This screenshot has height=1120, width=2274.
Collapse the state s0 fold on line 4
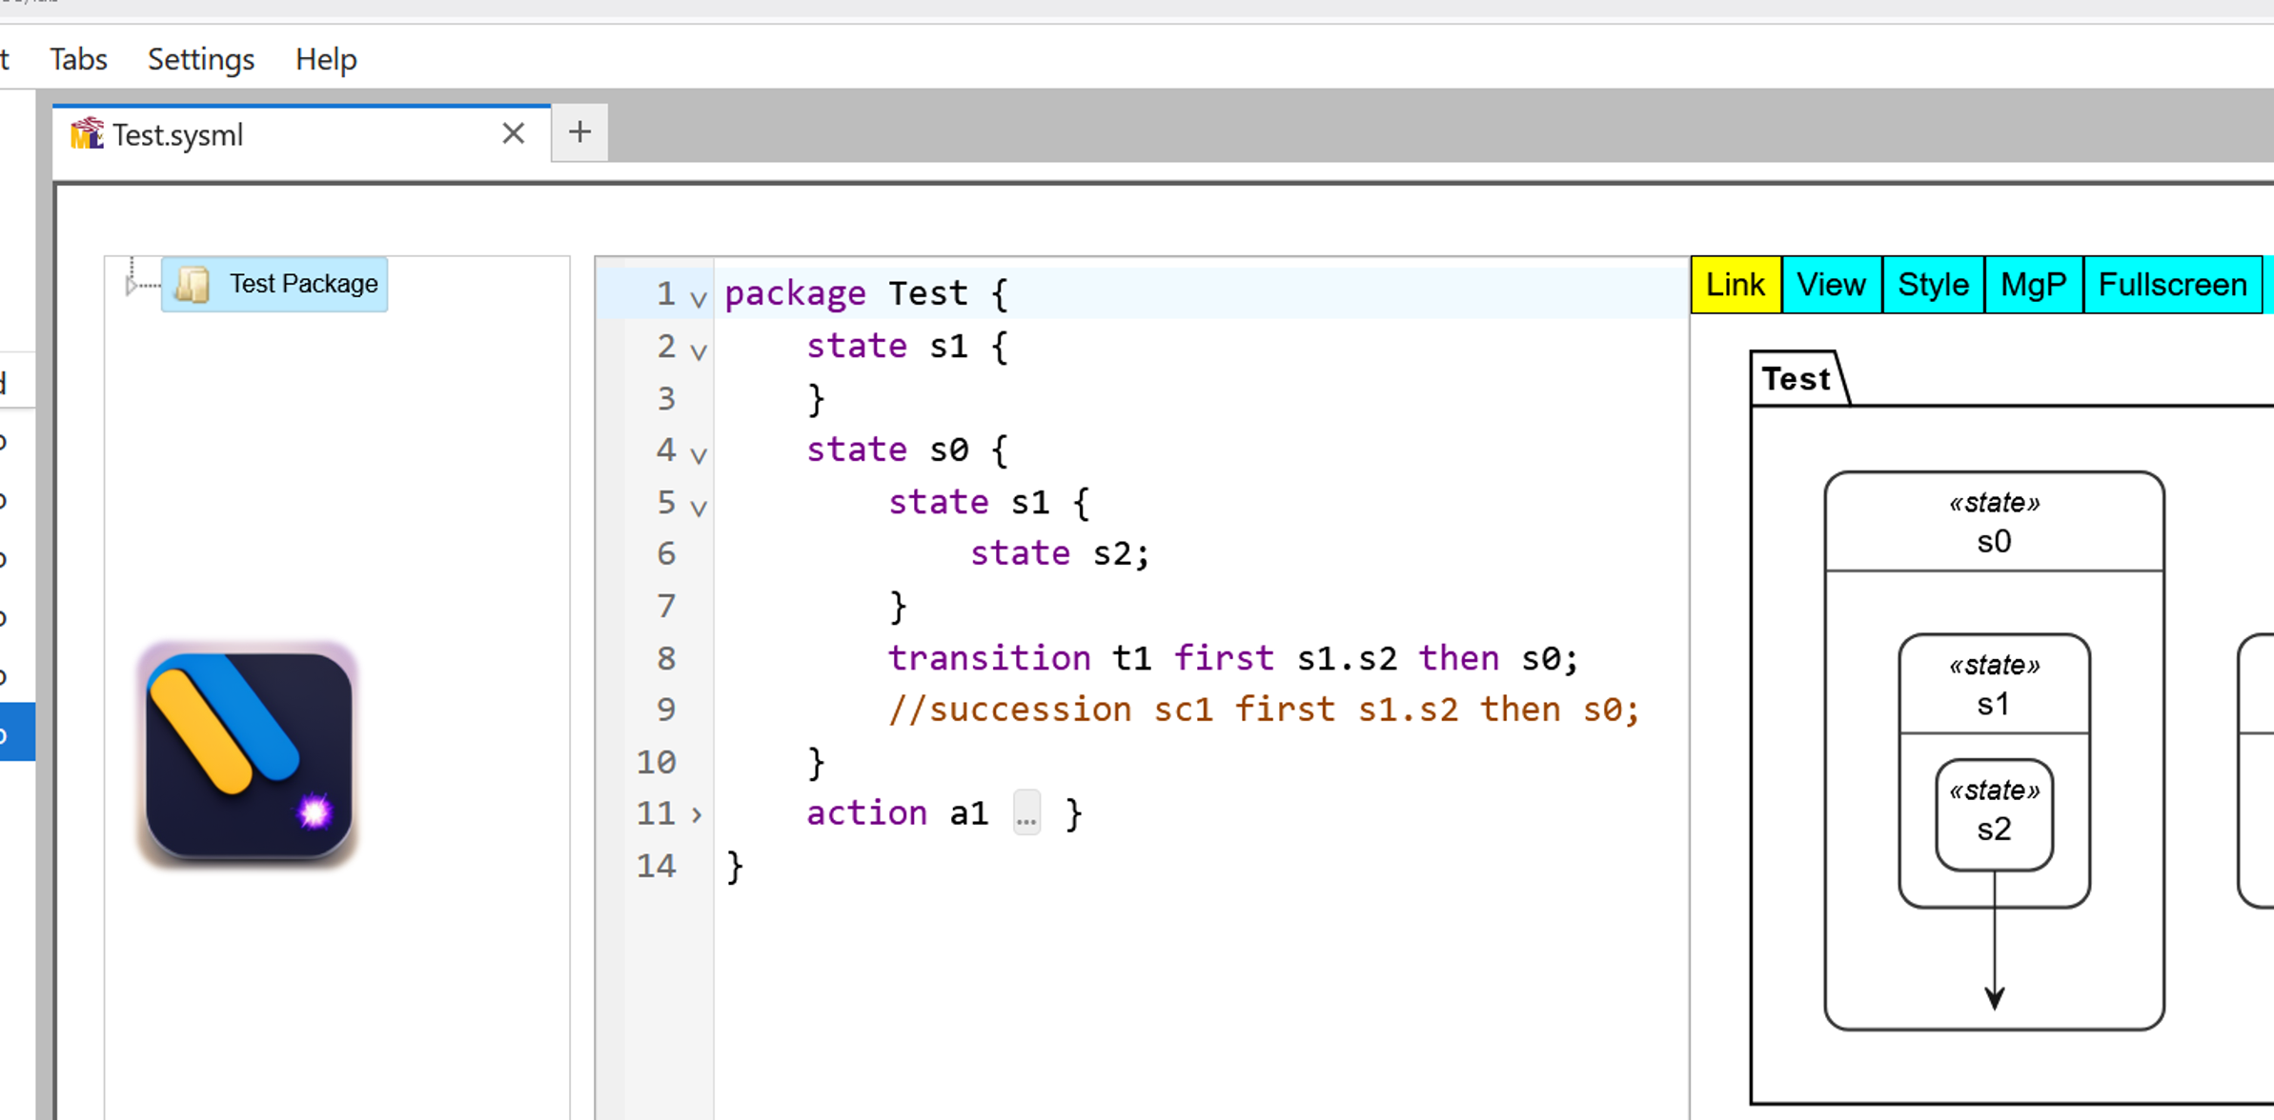[699, 455]
